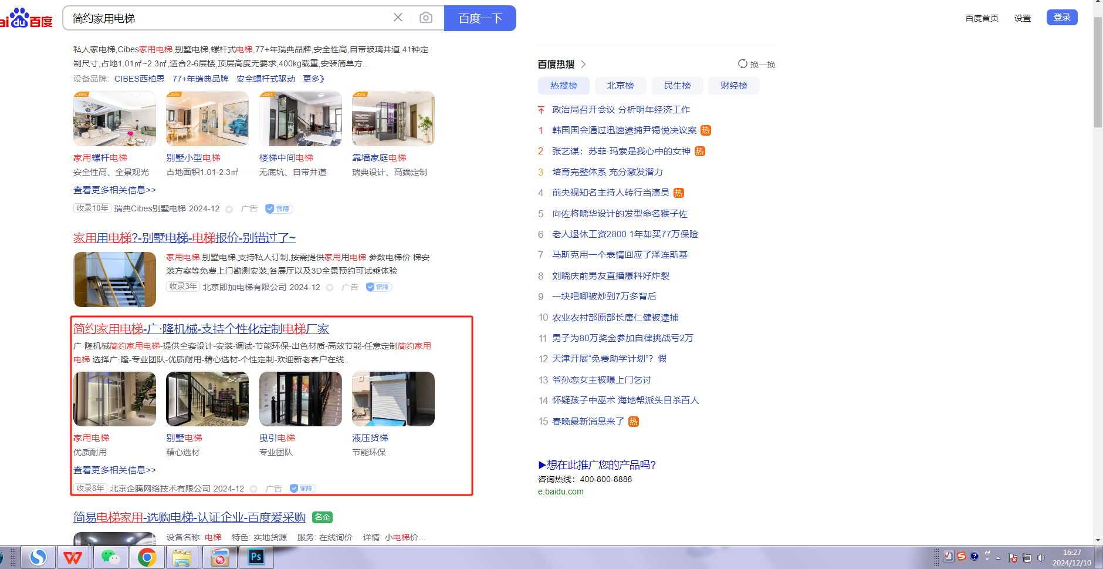Viewport: 1103px width, 569px height.
Task: Open the 百度热搜 chevron arrow
Action: (x=583, y=64)
